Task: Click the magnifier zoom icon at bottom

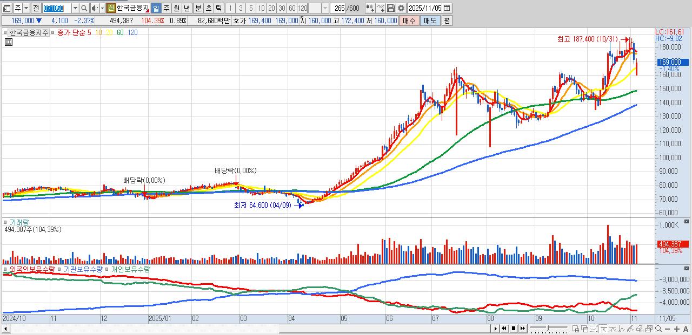Action: [x=658, y=329]
